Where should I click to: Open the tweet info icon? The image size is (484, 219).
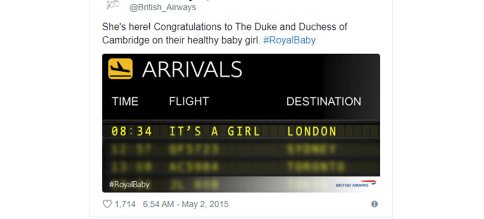tap(375, 204)
